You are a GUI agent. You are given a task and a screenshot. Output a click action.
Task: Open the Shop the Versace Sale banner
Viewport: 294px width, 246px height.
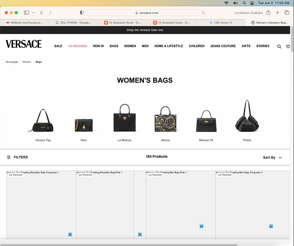145,30
